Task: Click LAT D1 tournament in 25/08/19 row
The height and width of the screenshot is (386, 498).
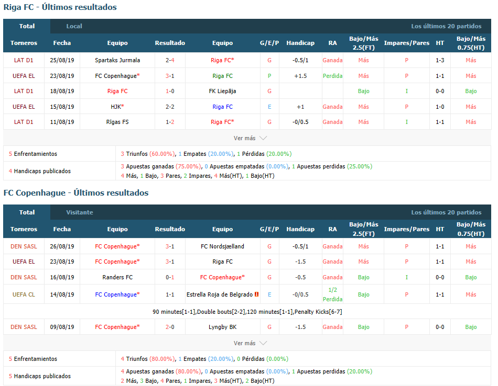Action: (24, 60)
